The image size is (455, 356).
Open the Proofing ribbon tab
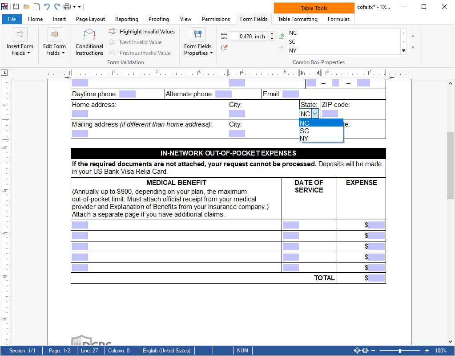158,19
